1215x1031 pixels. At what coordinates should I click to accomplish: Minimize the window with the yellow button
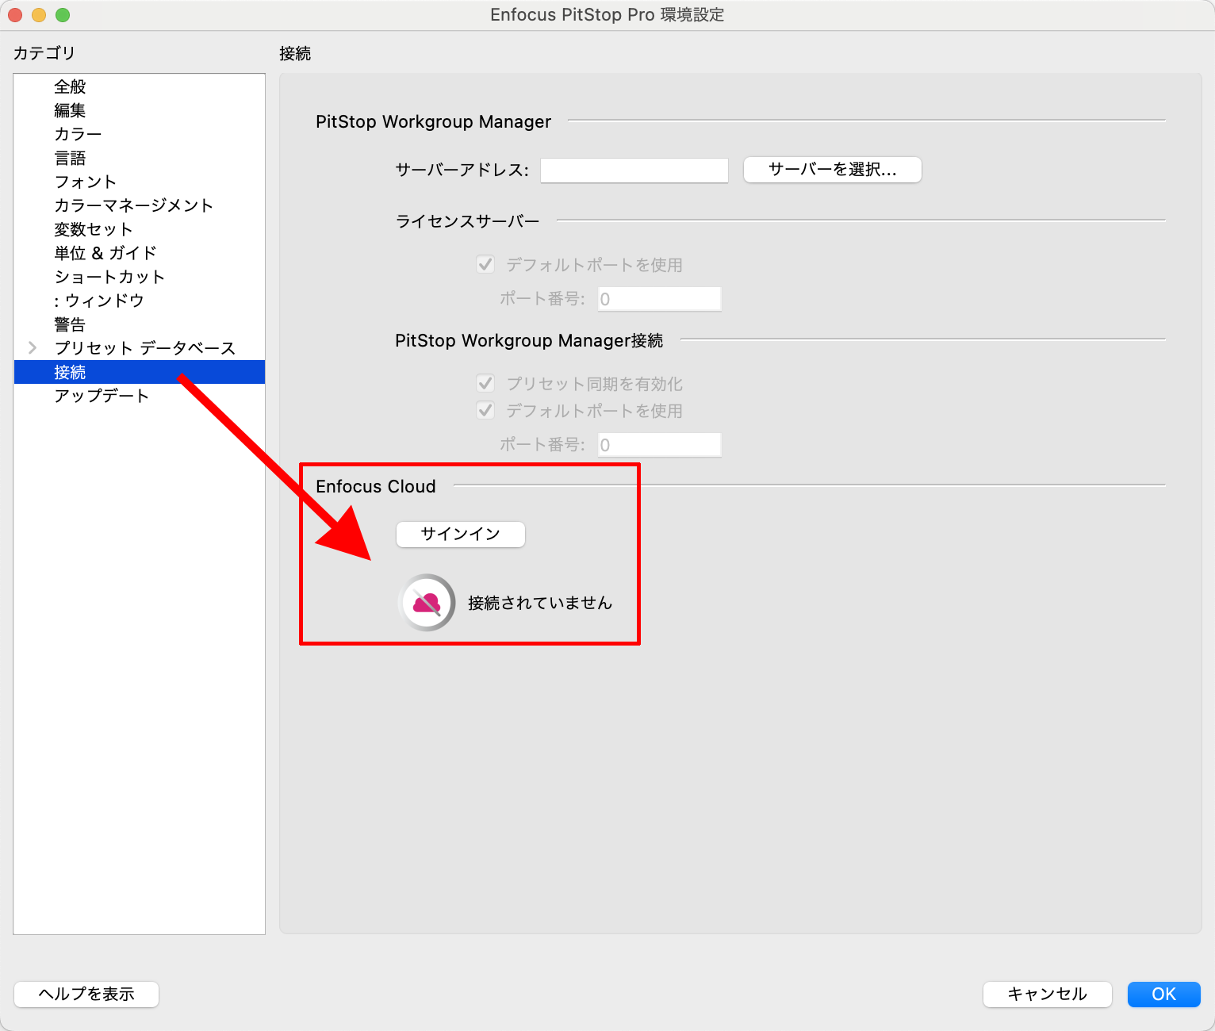pyautogui.click(x=39, y=15)
